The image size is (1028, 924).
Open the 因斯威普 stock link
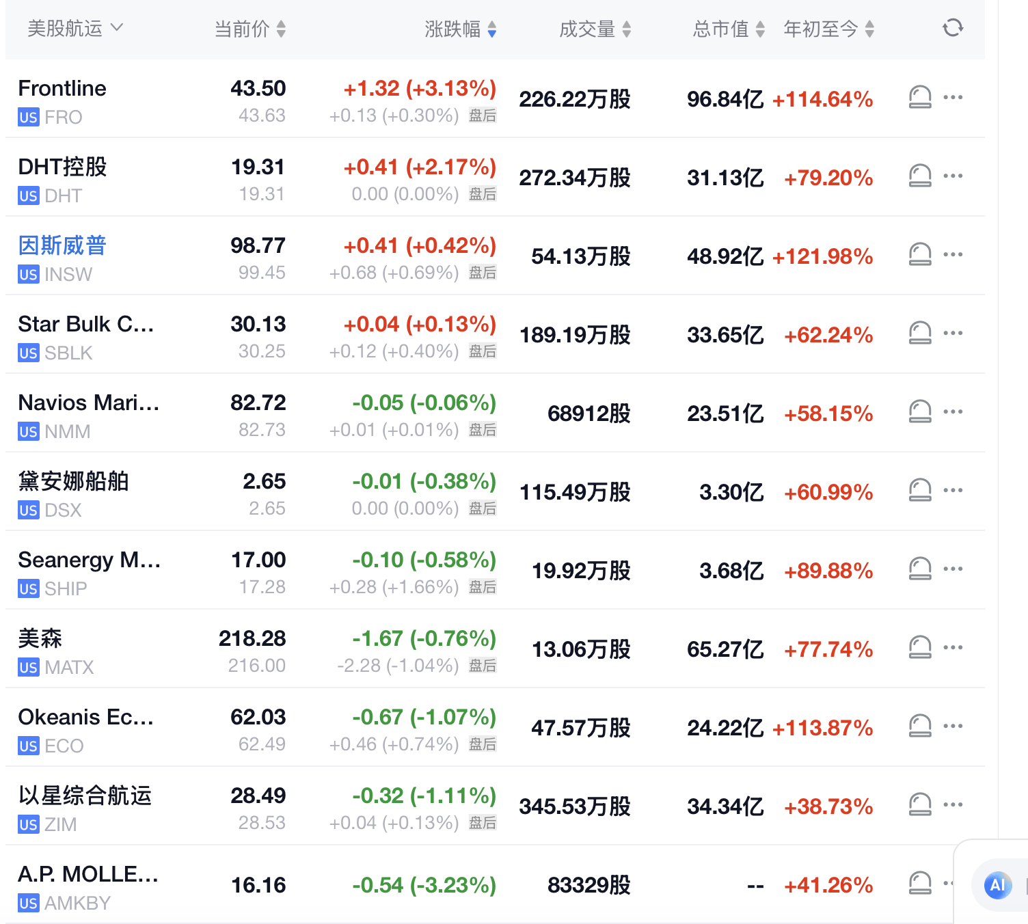pyautogui.click(x=62, y=245)
